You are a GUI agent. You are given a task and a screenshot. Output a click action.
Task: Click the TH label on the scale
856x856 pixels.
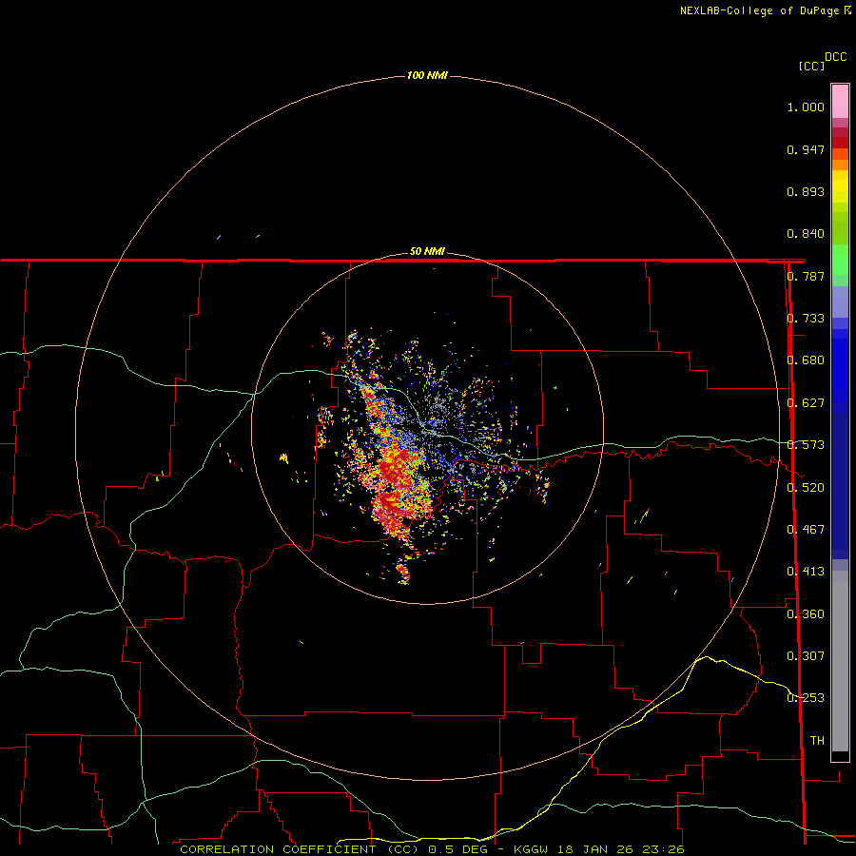coord(817,741)
